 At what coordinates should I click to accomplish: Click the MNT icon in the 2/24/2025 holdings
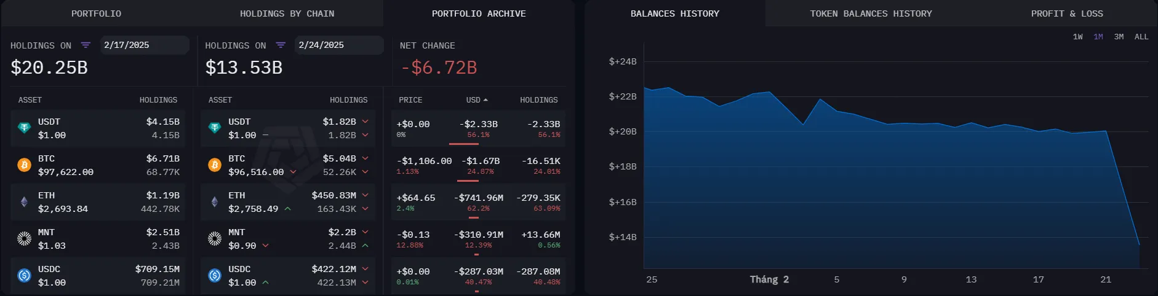[x=215, y=239]
